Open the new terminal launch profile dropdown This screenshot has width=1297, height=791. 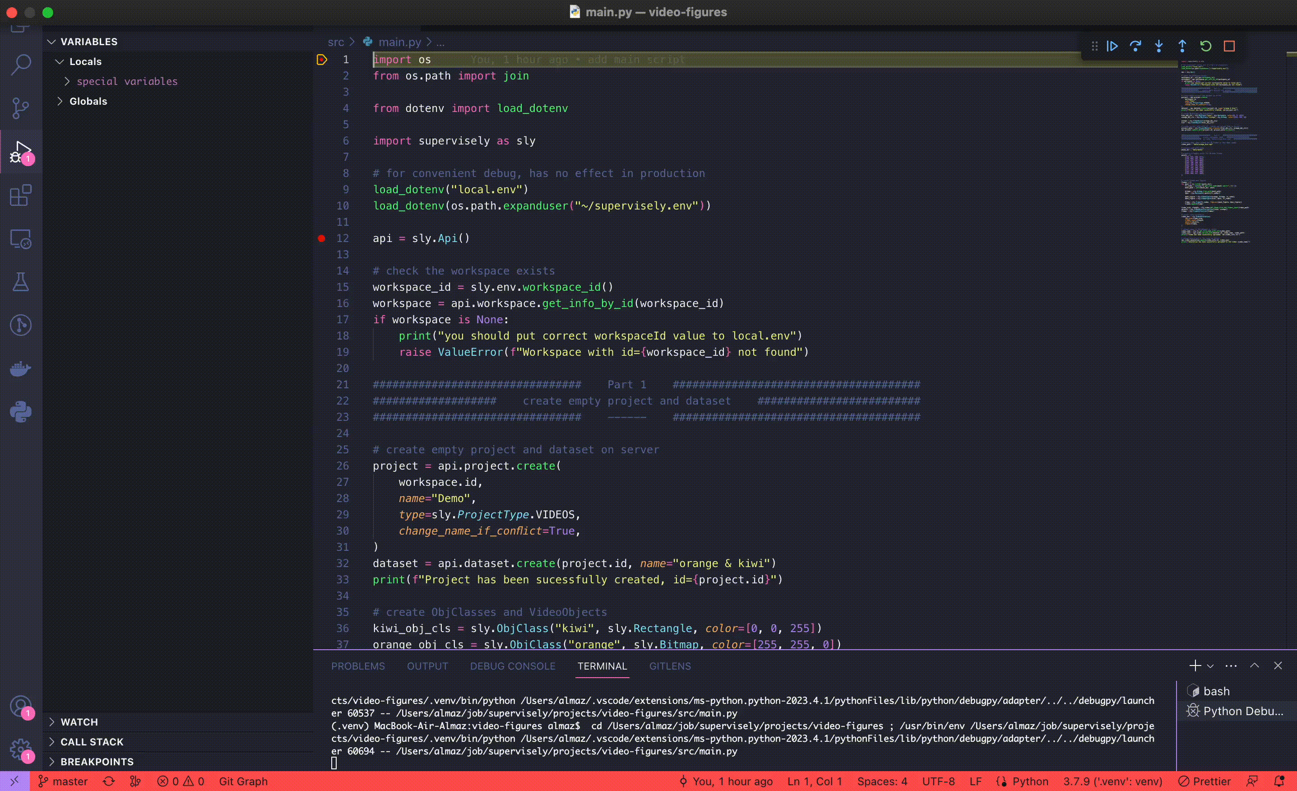(x=1210, y=666)
